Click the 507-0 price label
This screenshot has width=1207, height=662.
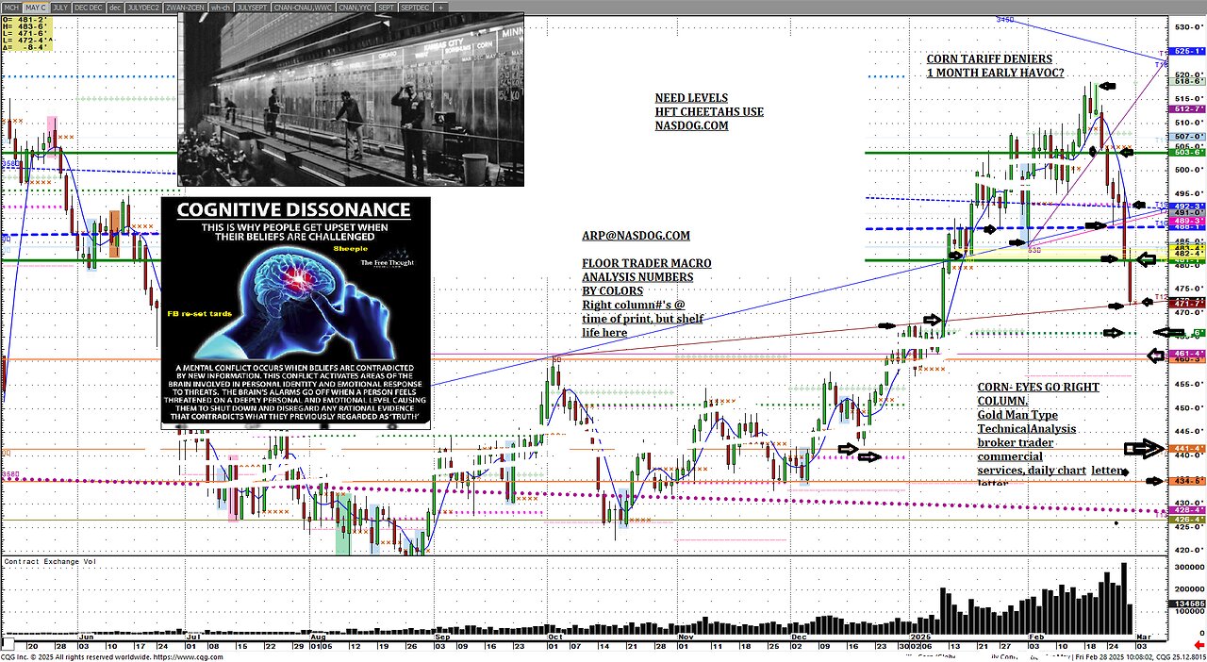coord(1187,138)
